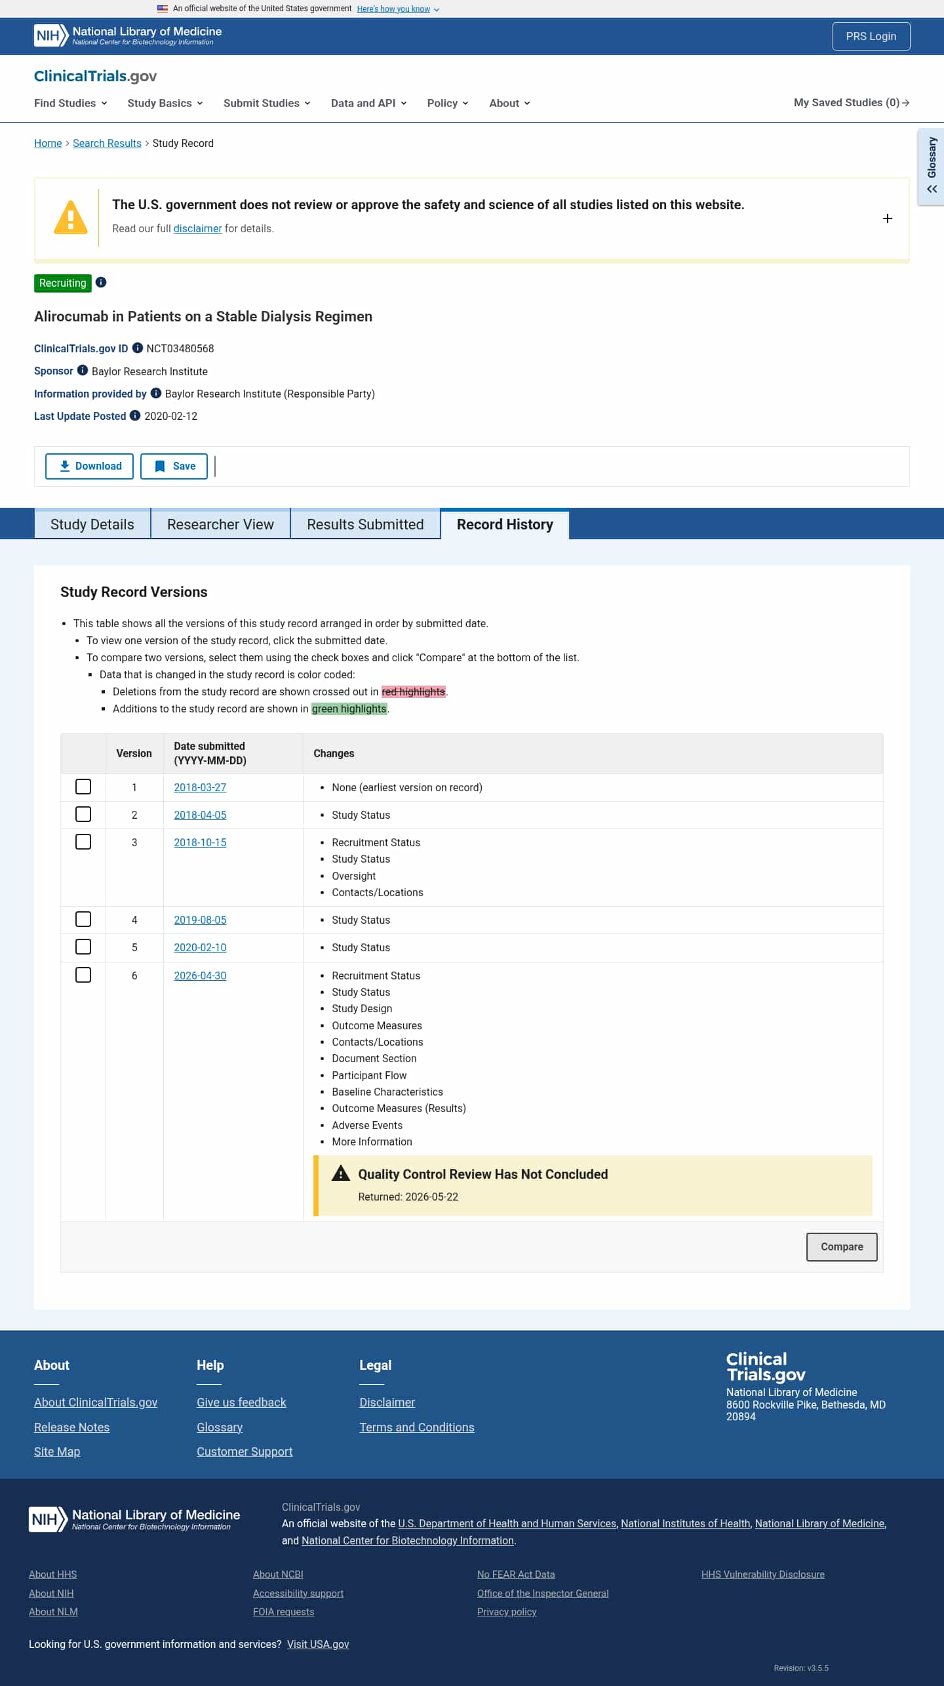Image resolution: width=944 pixels, height=1686 pixels.
Task: Open the Find Studies dropdown menu
Action: click(71, 103)
